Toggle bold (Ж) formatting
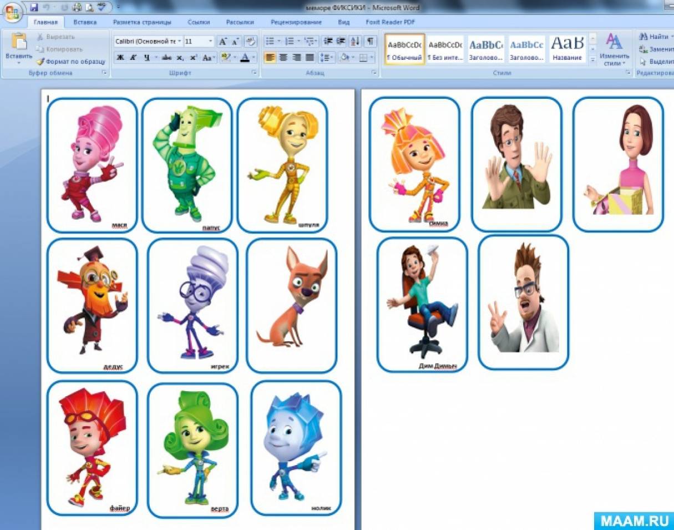The image size is (674, 530). [x=120, y=57]
